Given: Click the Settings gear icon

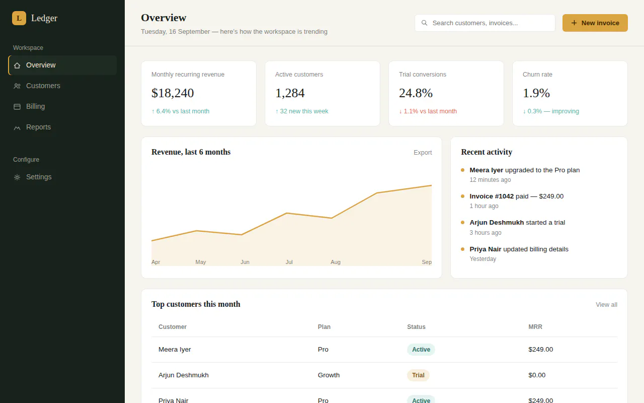Looking at the screenshot, I should 17,177.
